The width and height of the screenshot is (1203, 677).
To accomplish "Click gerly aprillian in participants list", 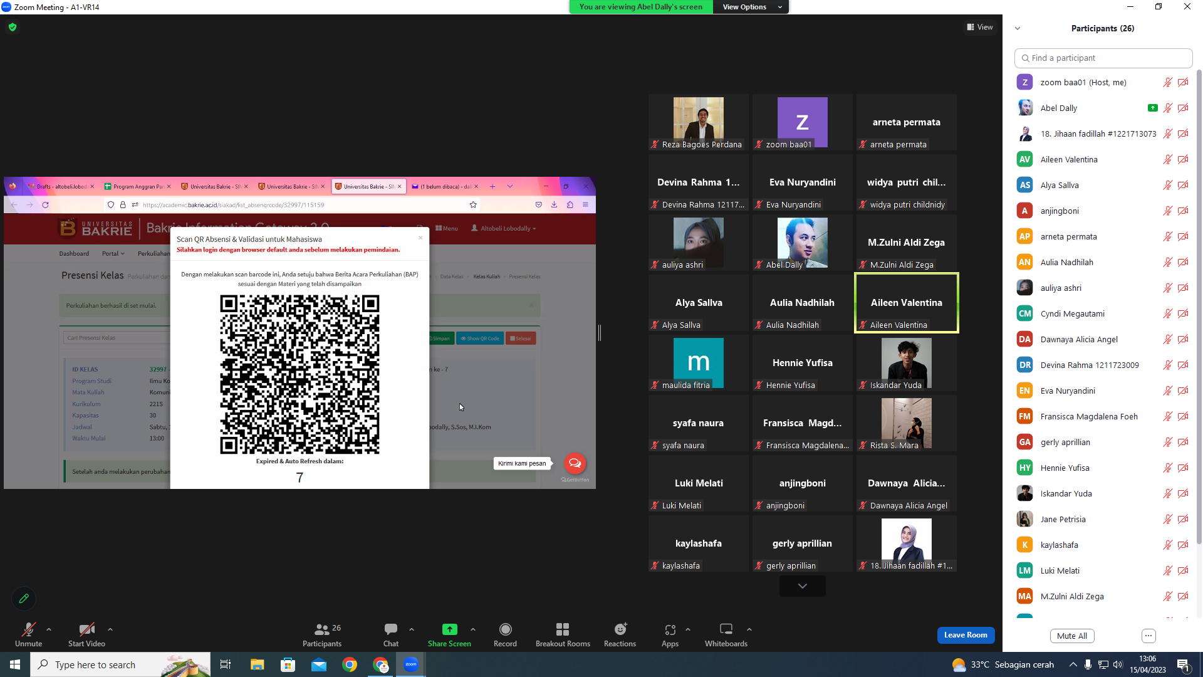I will pyautogui.click(x=1065, y=442).
